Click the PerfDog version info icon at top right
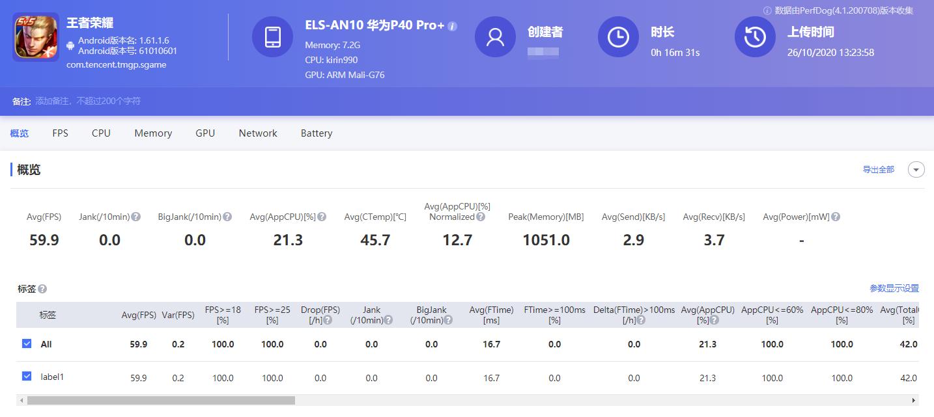Viewport: 934px width, 417px height. [769, 10]
